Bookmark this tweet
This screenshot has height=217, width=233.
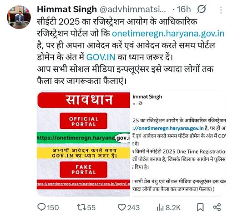pyautogui.click(x=200, y=207)
